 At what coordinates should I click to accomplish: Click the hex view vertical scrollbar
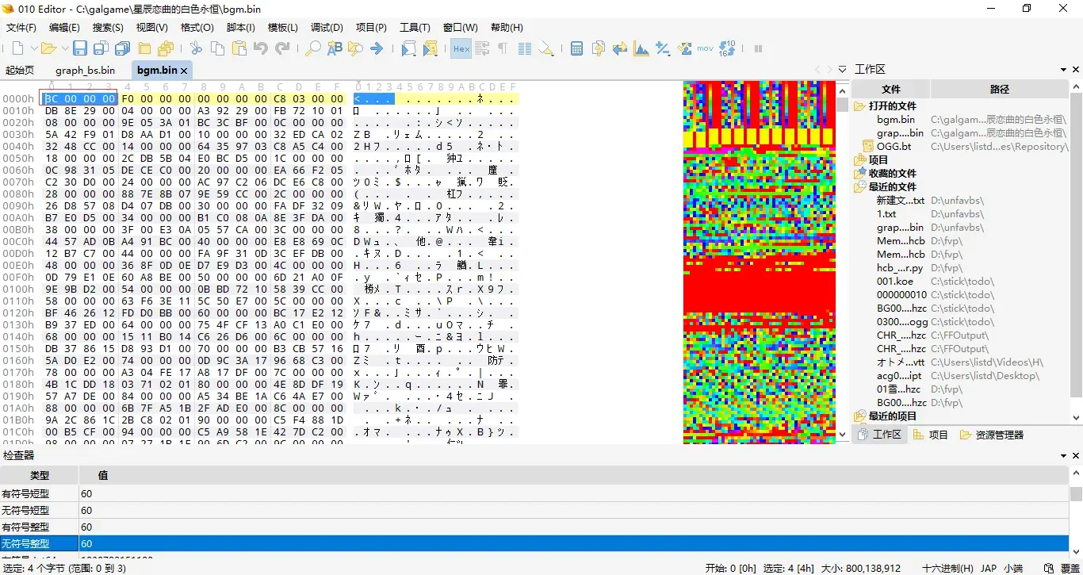843,263
